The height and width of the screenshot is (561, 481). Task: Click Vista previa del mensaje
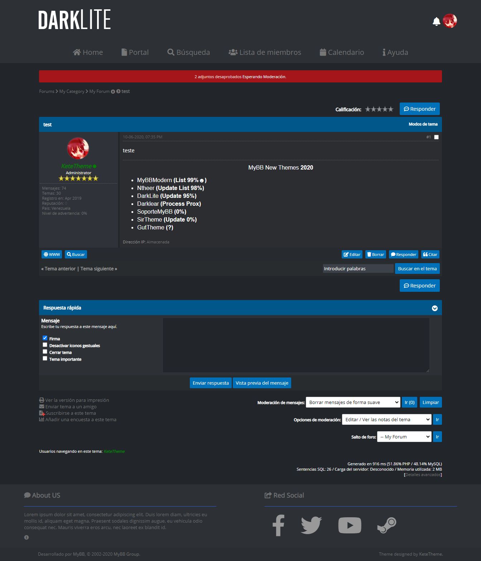coord(262,383)
